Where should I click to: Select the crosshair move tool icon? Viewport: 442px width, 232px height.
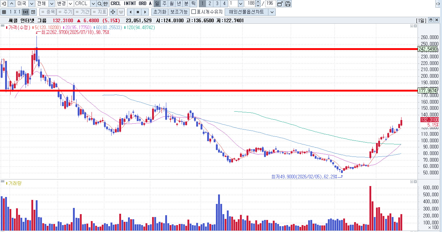pos(113,12)
